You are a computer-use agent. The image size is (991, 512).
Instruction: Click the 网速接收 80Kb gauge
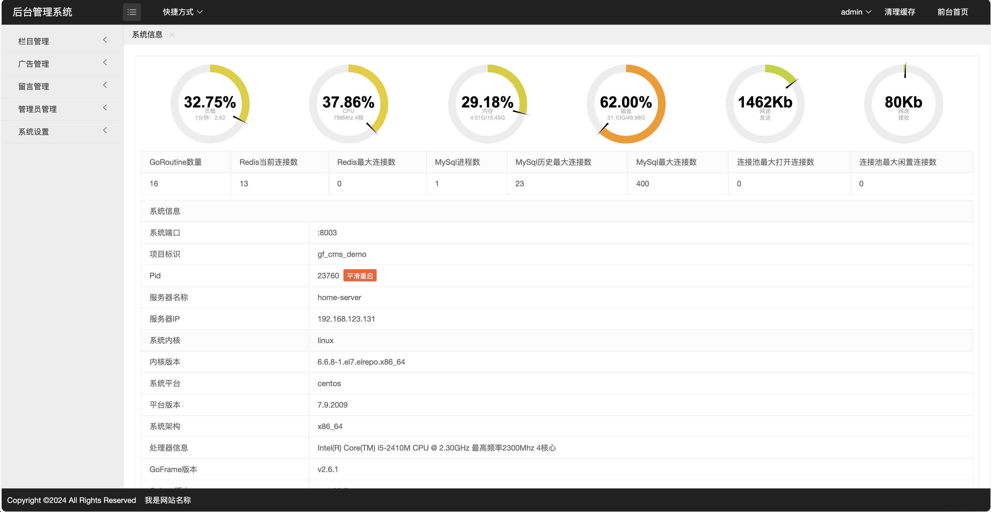tap(903, 104)
